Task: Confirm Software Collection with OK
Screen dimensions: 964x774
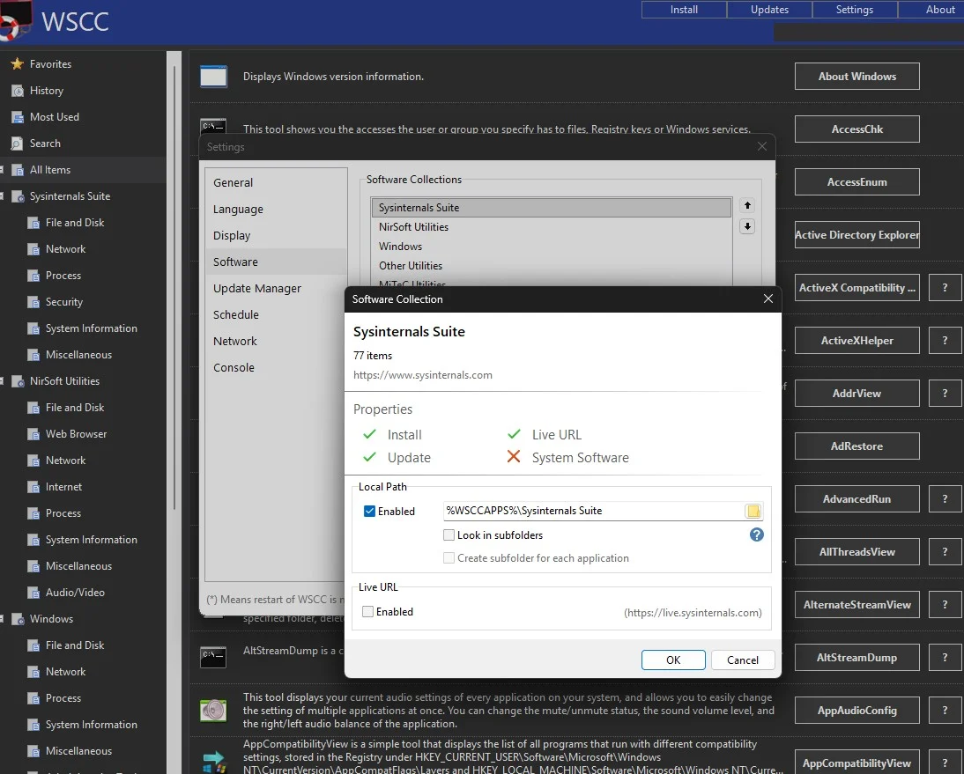Action: tap(673, 660)
